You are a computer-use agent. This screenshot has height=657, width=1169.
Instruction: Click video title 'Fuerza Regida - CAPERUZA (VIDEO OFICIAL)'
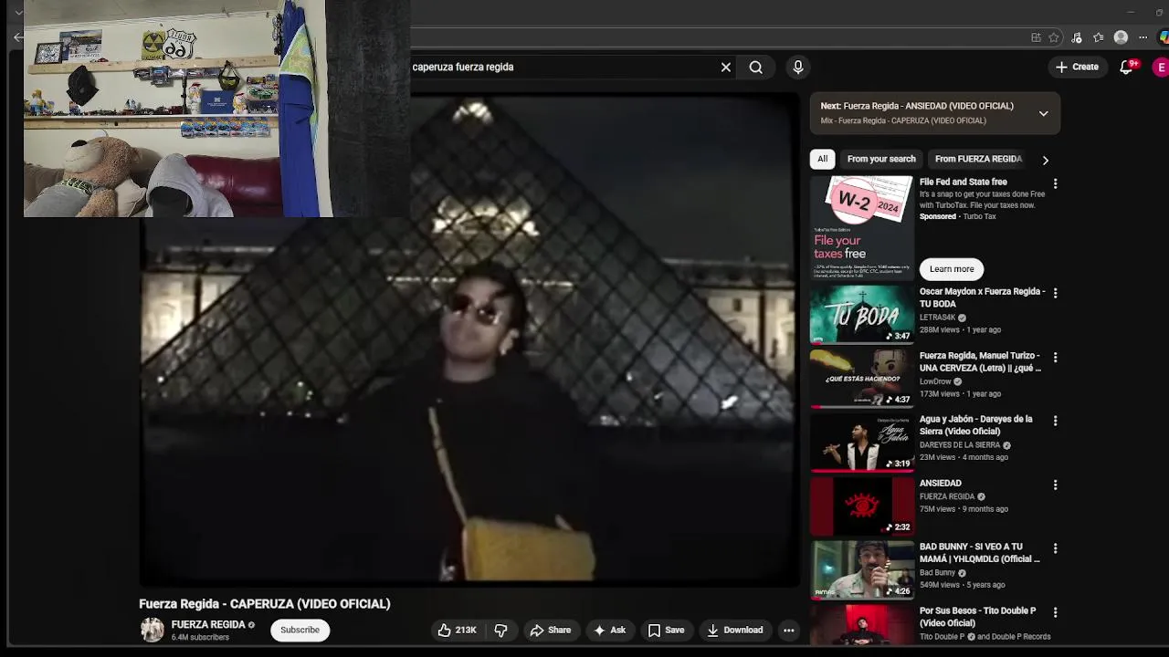tap(265, 603)
